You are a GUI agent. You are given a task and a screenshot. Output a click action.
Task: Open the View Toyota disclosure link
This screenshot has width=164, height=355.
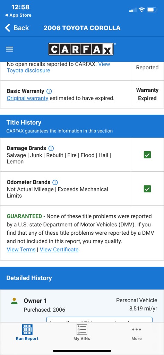pyautogui.click(x=58, y=67)
